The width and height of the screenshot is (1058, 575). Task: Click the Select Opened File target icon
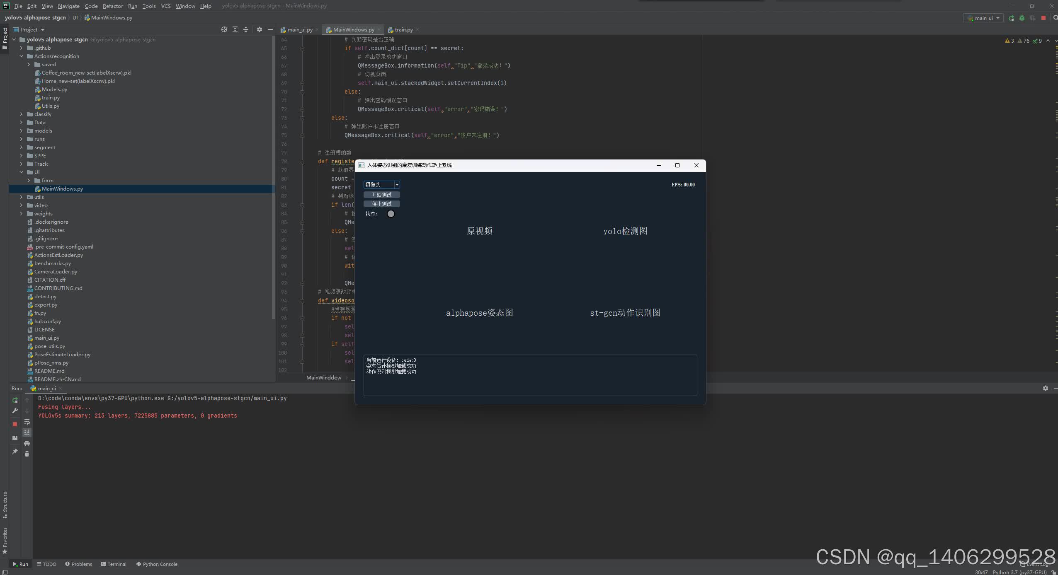click(224, 29)
